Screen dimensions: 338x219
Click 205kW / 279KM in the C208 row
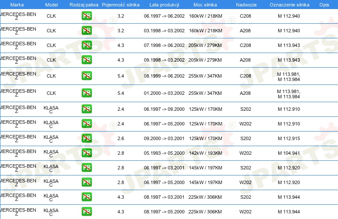click(x=205, y=45)
